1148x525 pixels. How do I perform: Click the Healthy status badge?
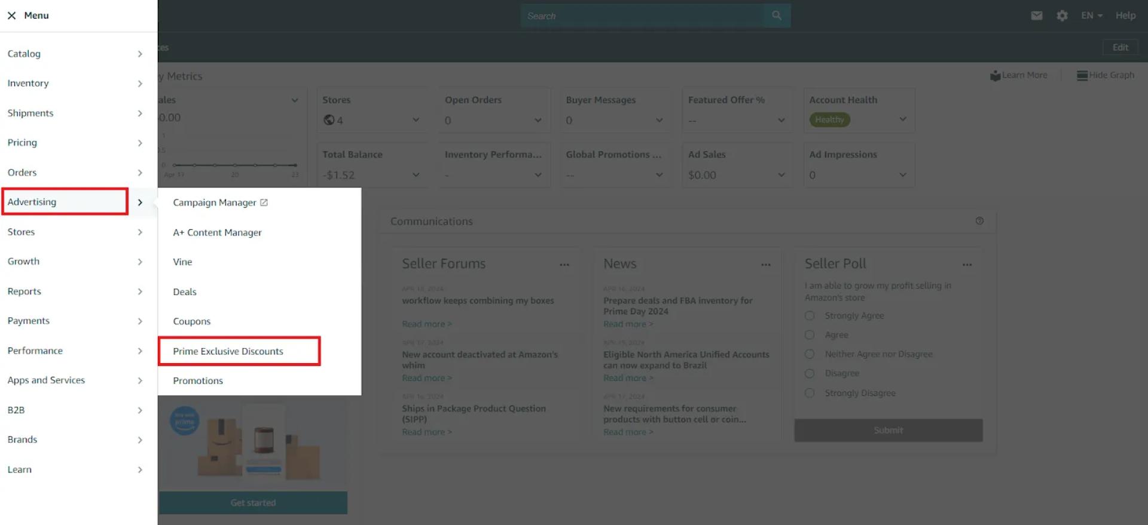click(x=830, y=119)
